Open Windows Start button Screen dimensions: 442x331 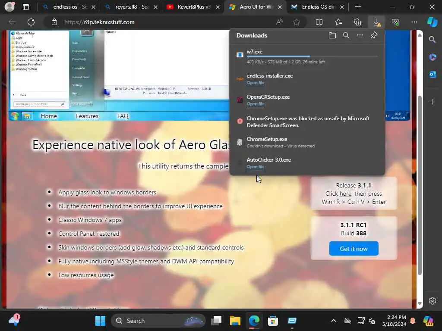point(100,321)
